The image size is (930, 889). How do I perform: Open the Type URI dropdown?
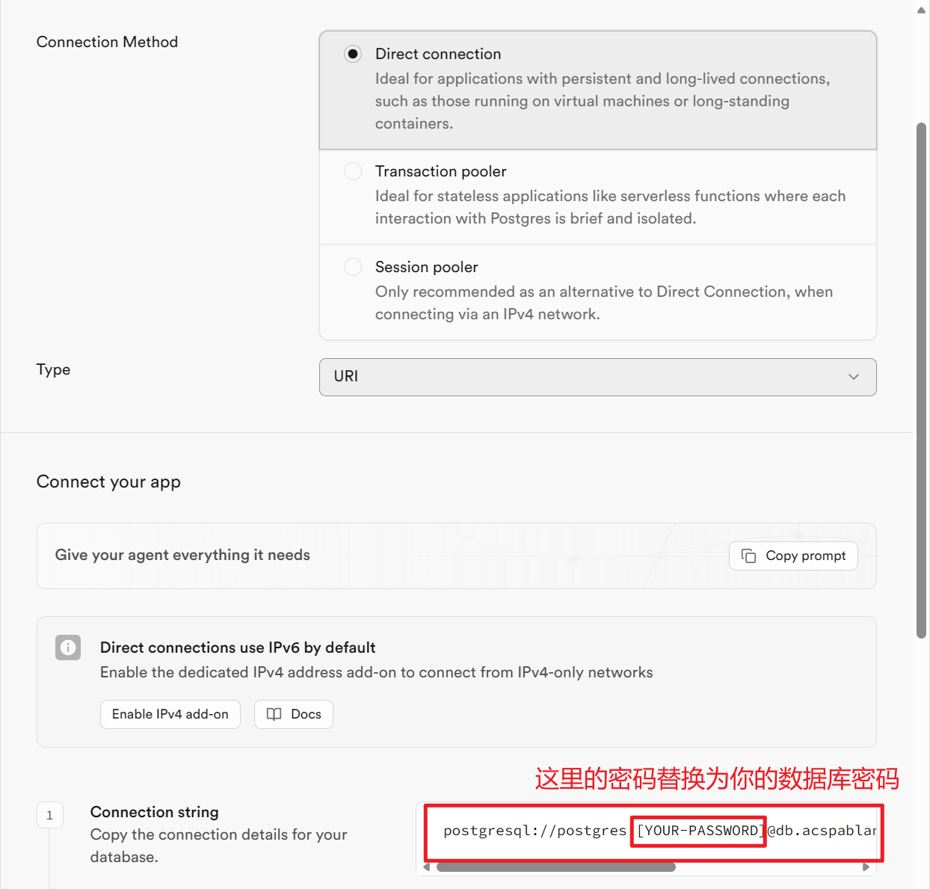(x=597, y=377)
